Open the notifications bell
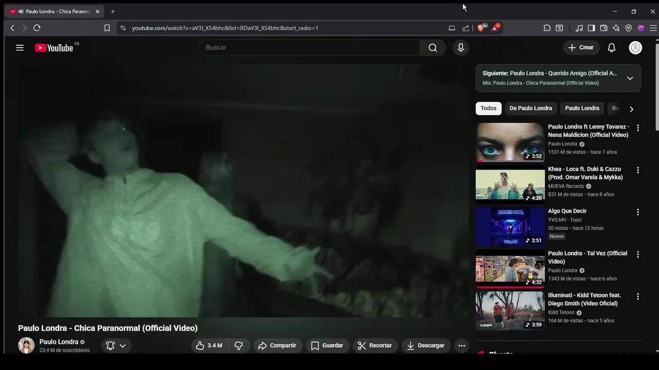 tap(612, 48)
